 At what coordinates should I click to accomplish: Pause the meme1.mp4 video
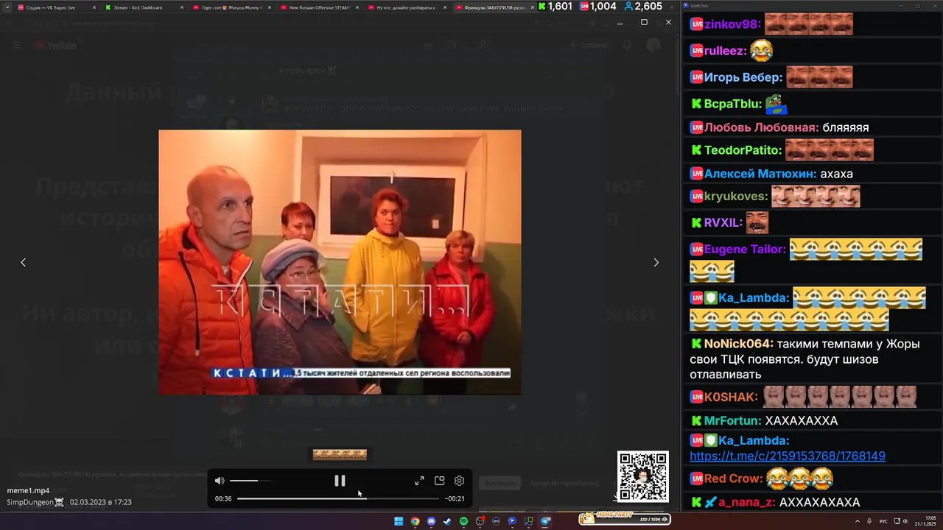click(340, 481)
